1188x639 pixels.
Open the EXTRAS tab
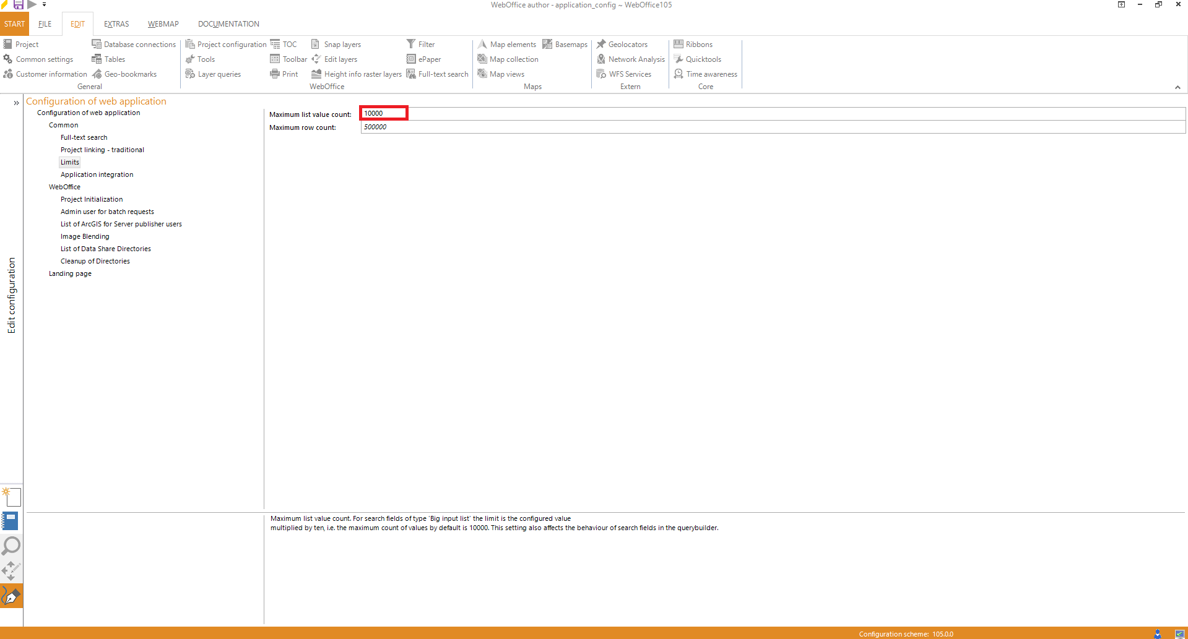tap(116, 24)
